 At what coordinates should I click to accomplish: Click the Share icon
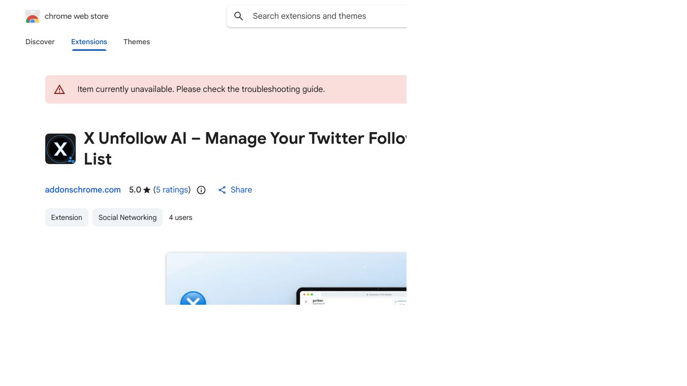tap(222, 189)
